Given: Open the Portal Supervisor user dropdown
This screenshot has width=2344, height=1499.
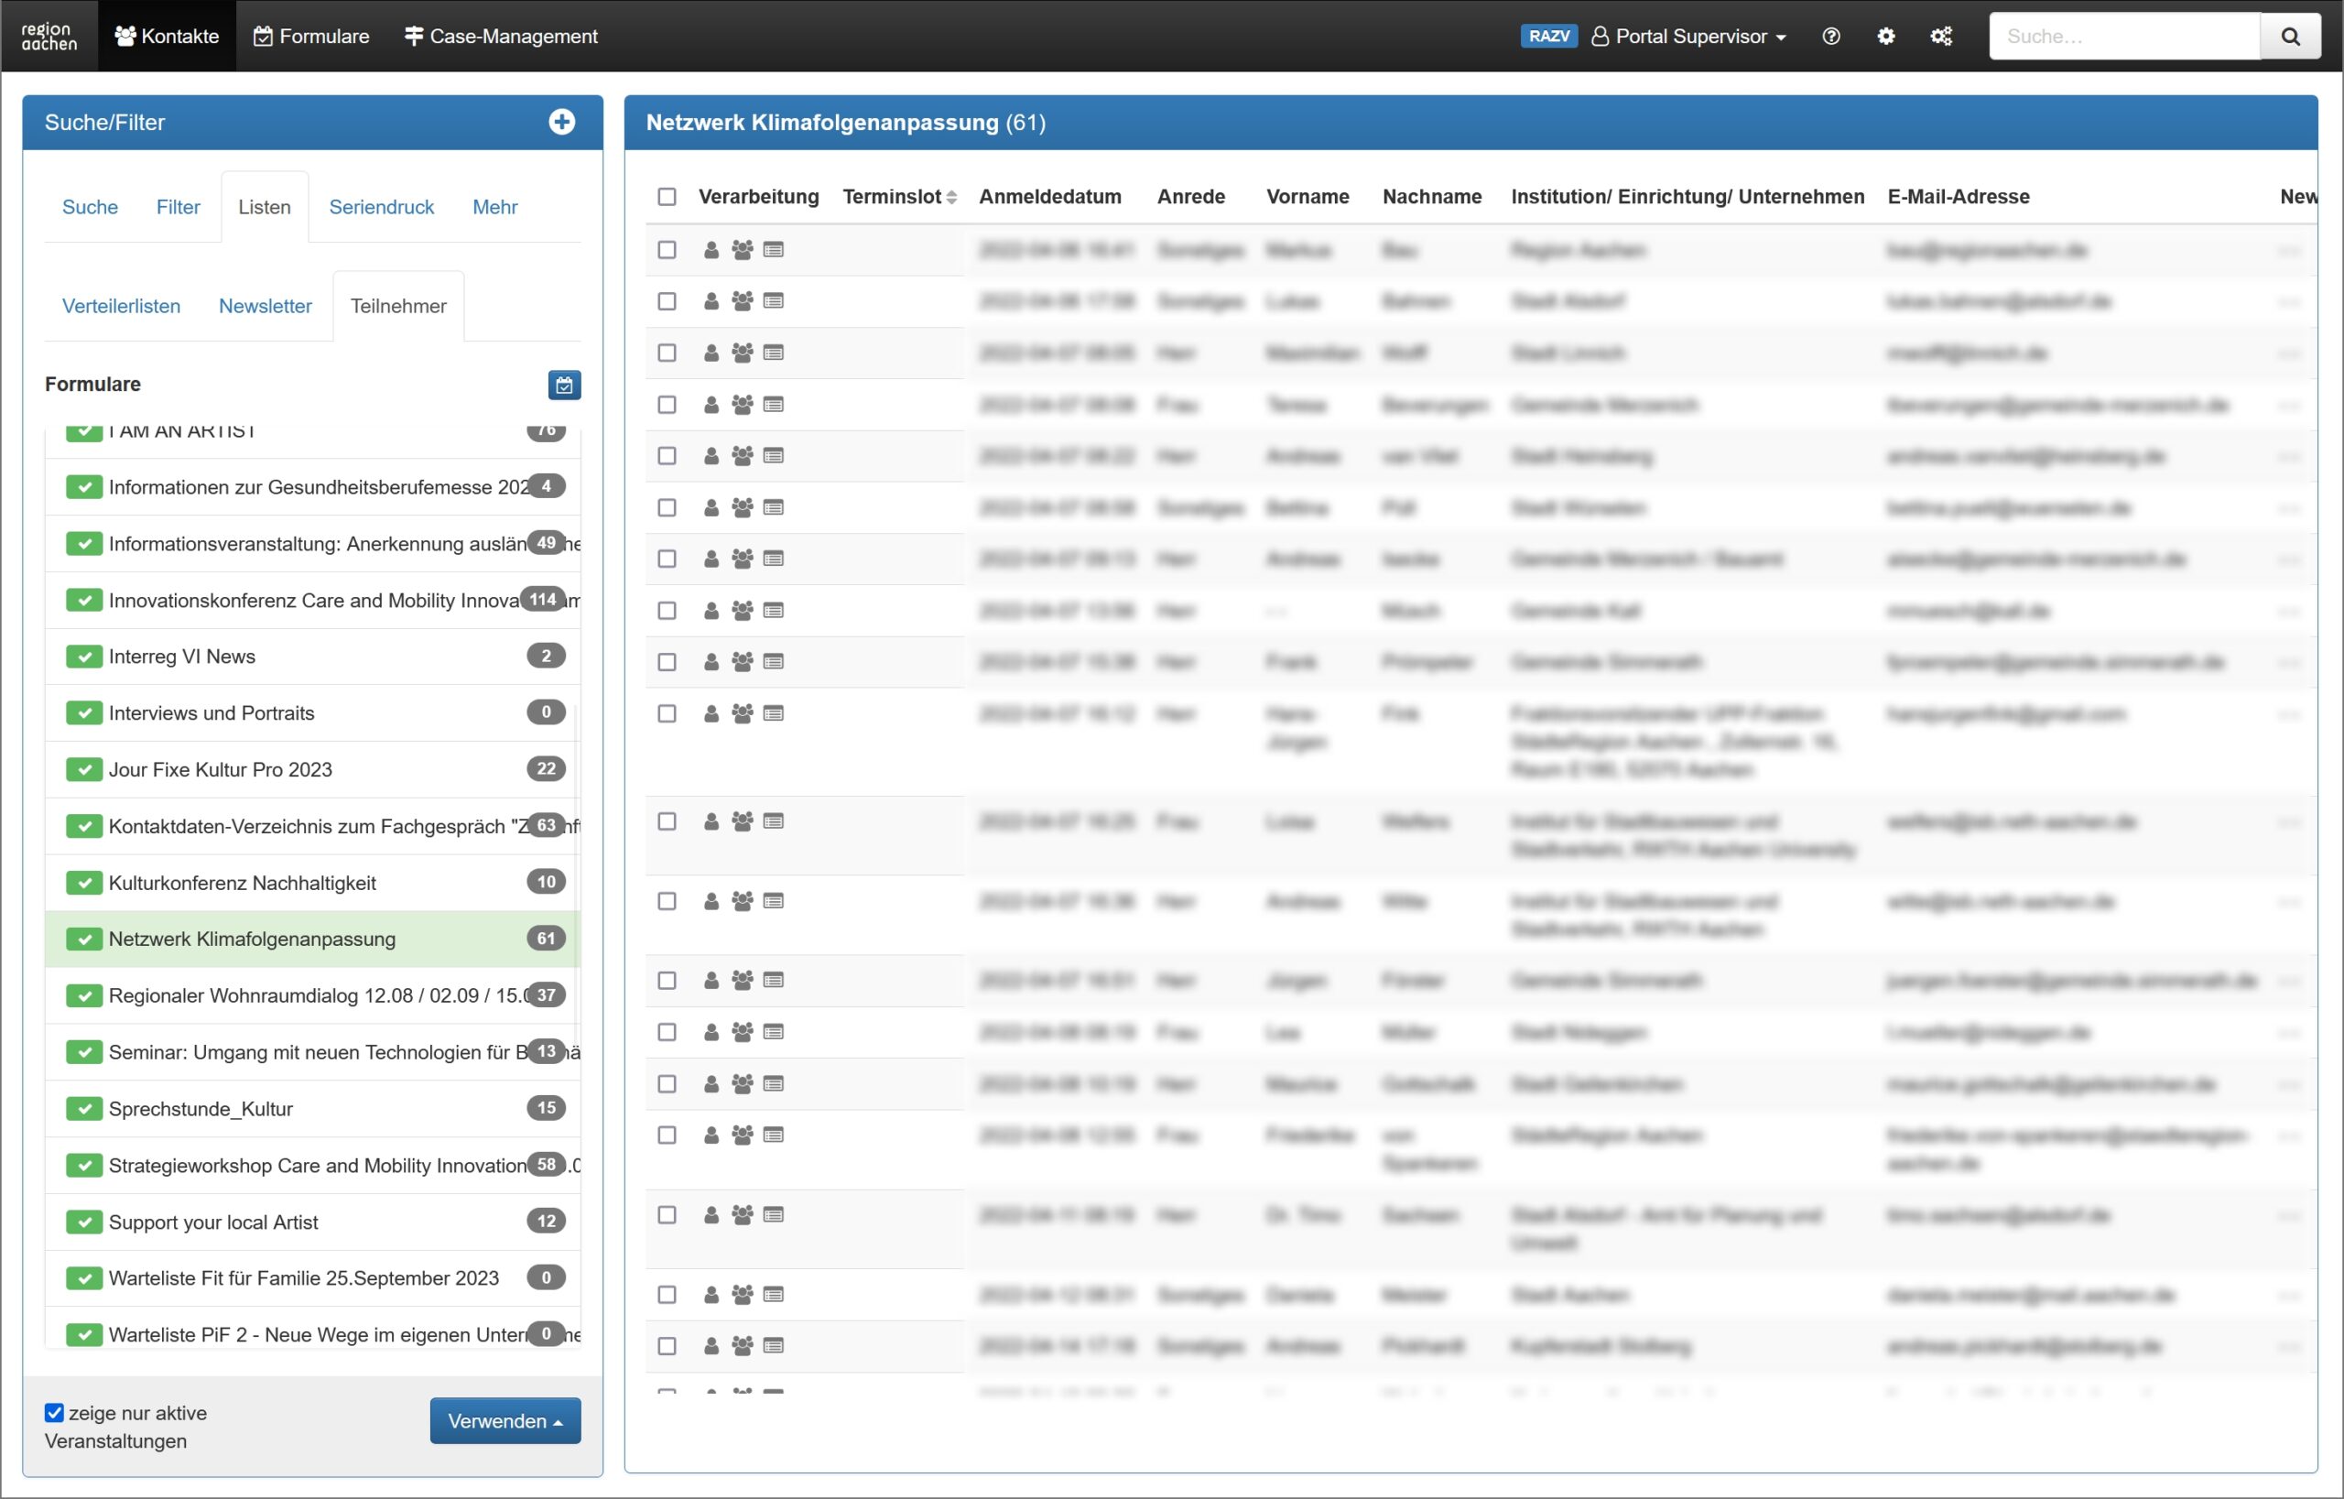Looking at the screenshot, I should point(1689,36).
